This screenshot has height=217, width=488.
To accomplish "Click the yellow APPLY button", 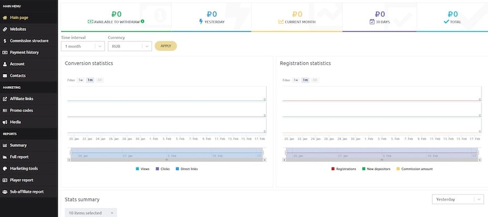I will click(x=166, y=46).
